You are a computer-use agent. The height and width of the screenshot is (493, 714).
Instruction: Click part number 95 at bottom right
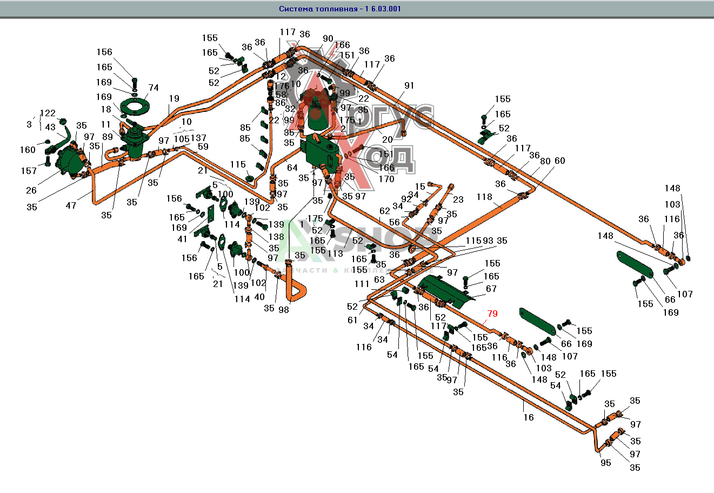pos(605,463)
